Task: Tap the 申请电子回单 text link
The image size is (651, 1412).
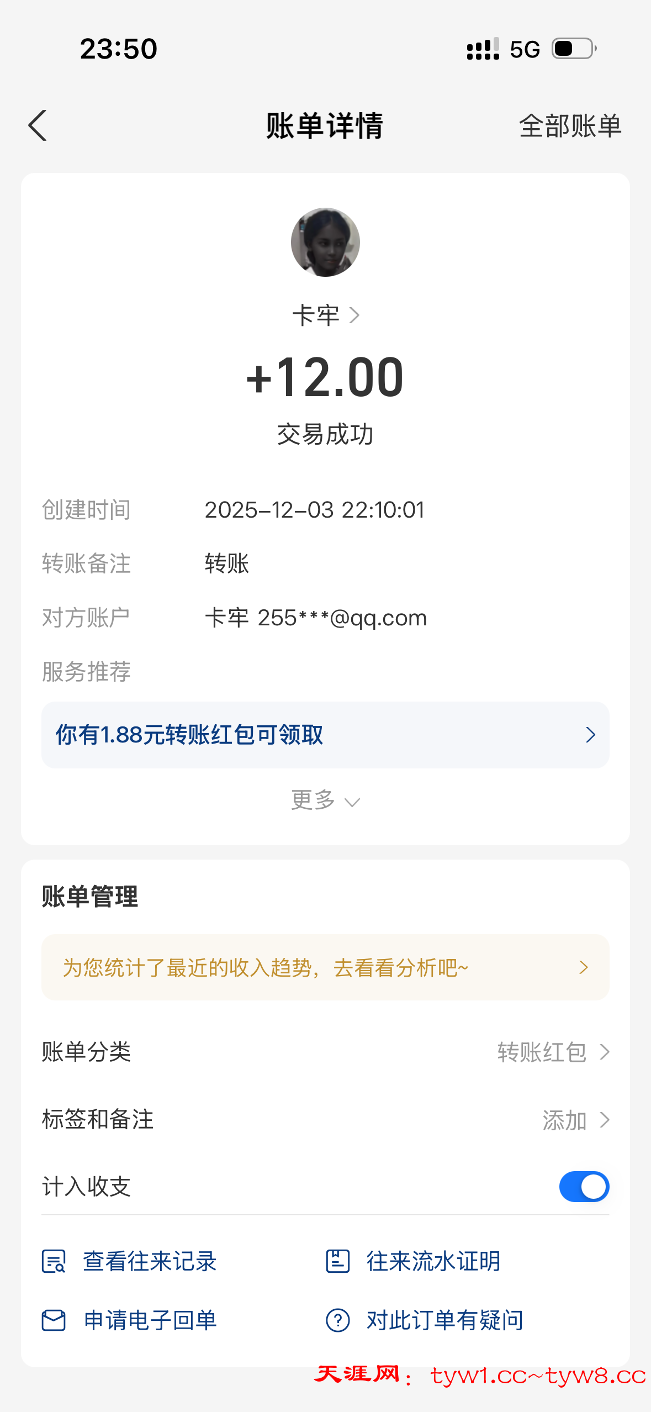Action: (150, 1320)
